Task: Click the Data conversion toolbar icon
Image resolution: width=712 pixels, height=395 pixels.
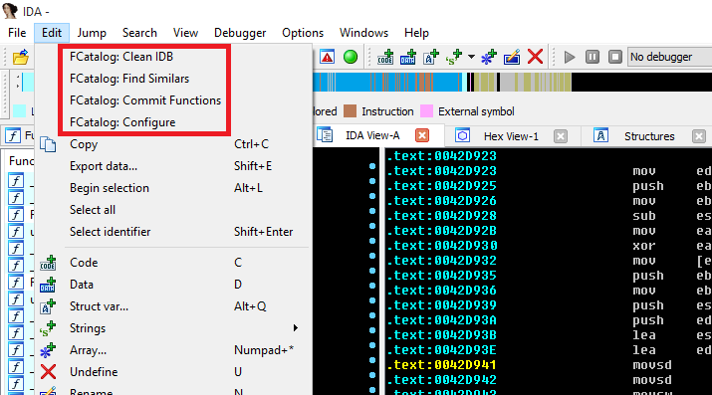Action: (407, 57)
